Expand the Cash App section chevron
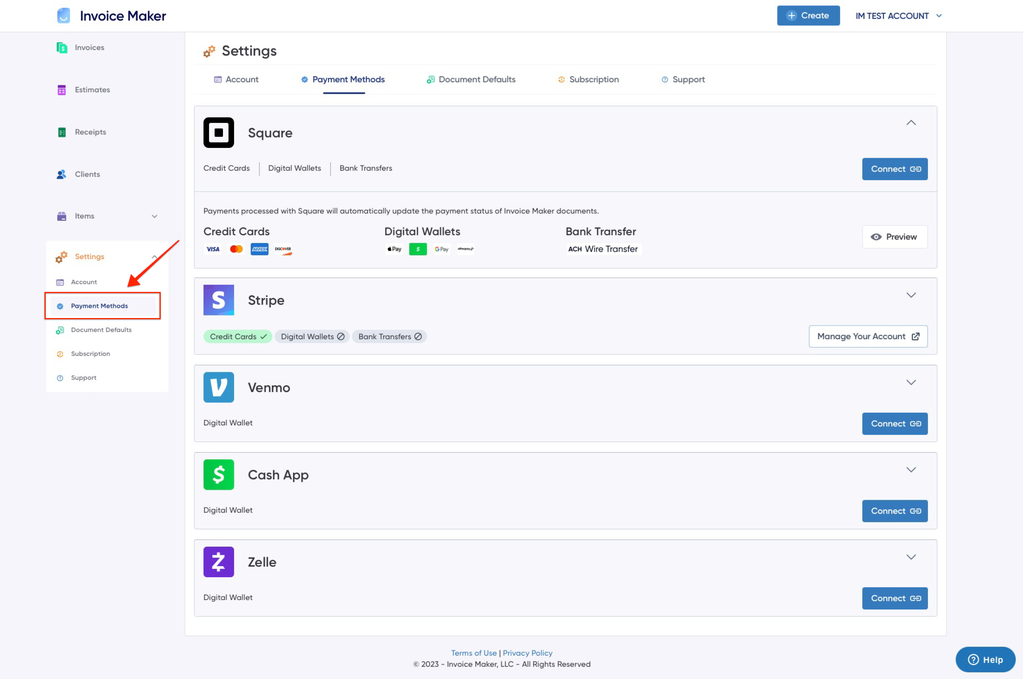1023x679 pixels. (911, 470)
